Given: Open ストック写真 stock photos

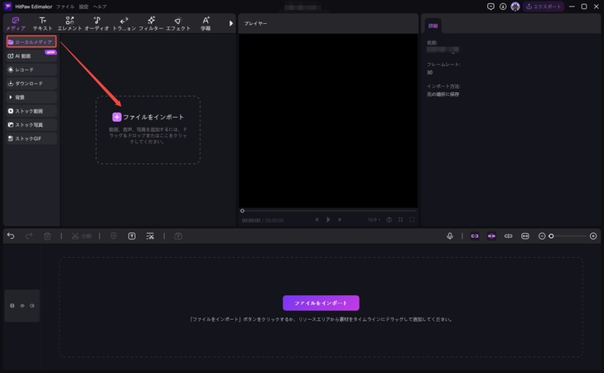Looking at the screenshot, I should pos(31,125).
